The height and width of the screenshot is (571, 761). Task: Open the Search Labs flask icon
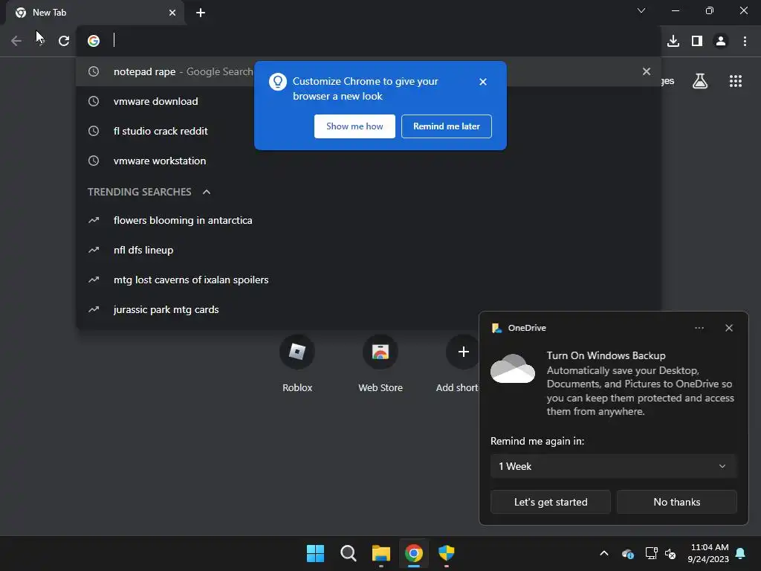(700, 81)
